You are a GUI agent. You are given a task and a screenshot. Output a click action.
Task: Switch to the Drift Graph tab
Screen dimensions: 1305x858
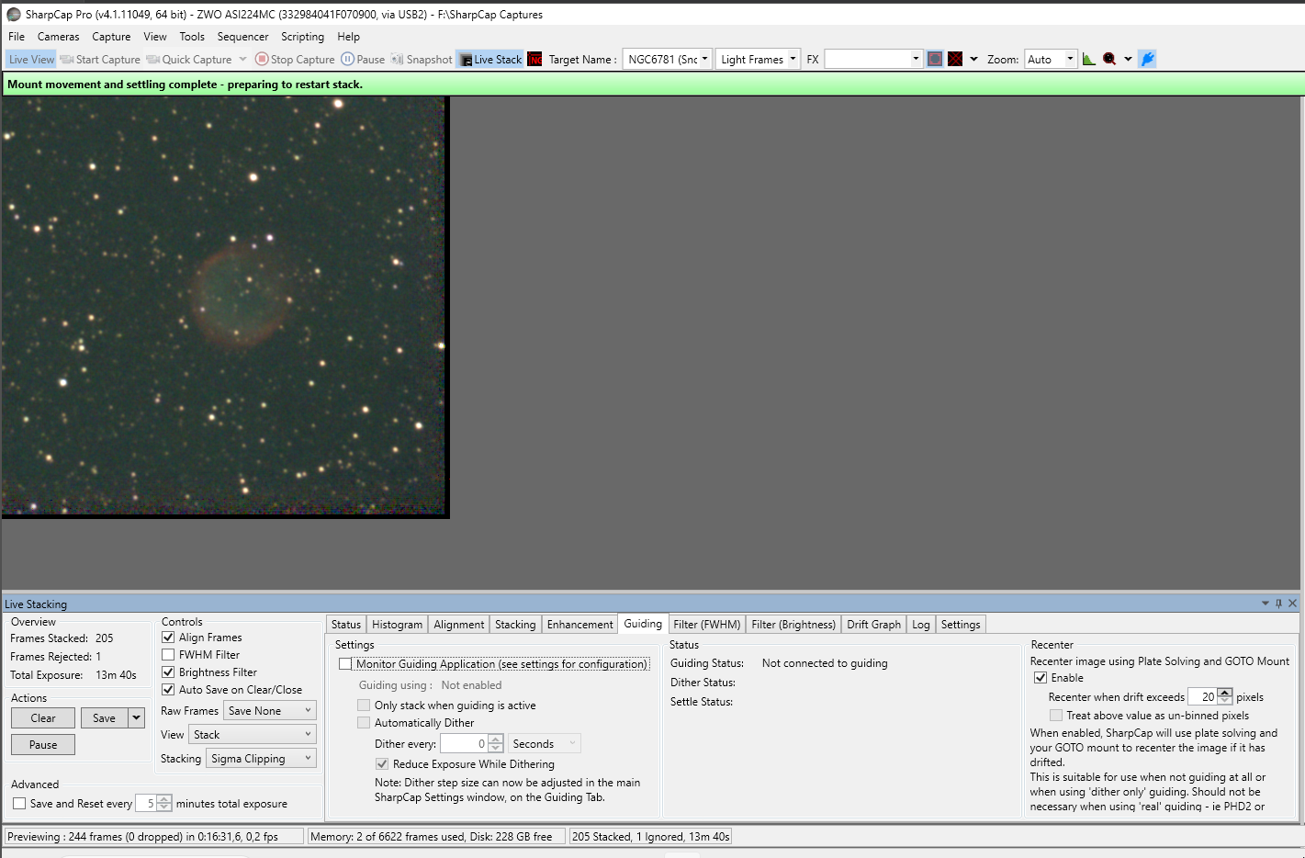coord(873,624)
